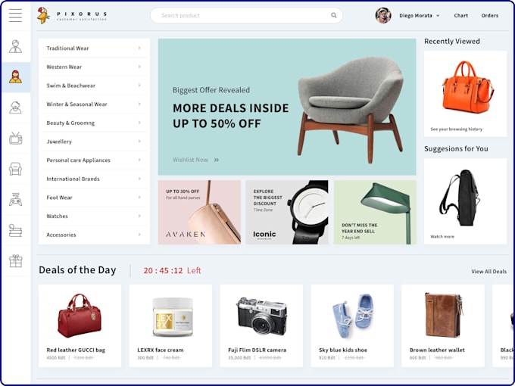515x386 pixels.
Task: Open the LEXRX face cream deal
Action: 170,325
